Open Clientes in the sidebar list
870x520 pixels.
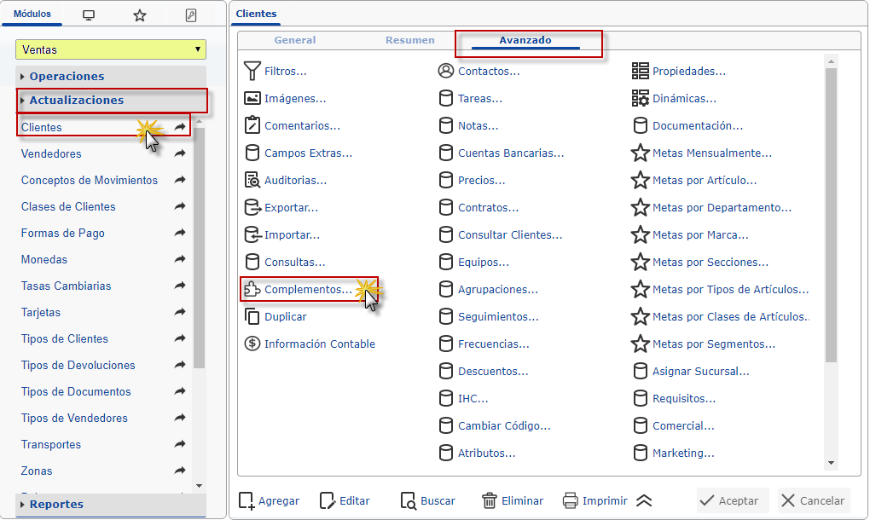[x=42, y=127]
